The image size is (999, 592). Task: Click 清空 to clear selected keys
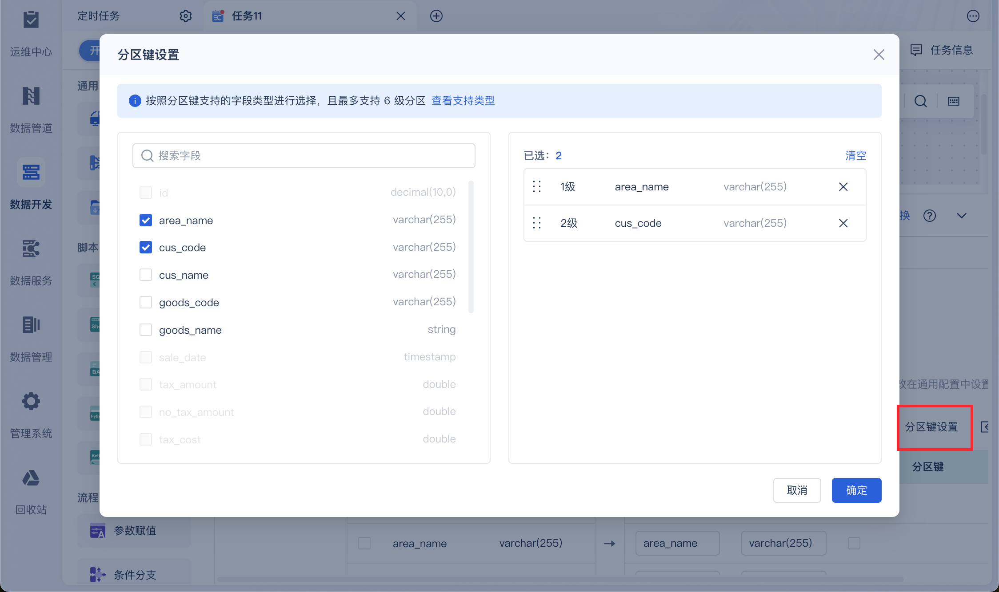point(855,156)
